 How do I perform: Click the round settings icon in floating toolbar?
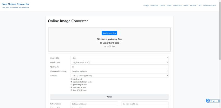tap(219, 101)
